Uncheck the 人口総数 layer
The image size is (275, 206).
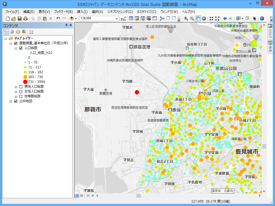click(21, 48)
